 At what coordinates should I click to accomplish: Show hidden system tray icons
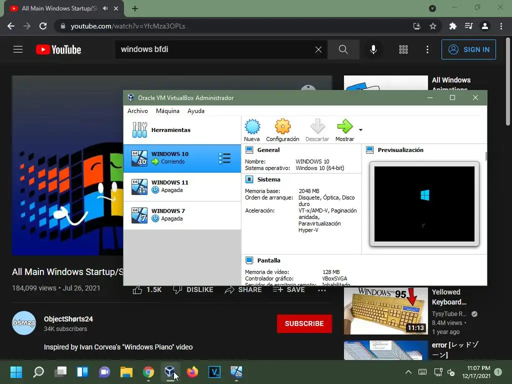pos(408,372)
